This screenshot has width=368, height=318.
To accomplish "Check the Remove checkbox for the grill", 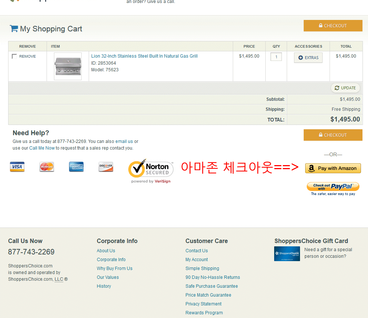I will (14, 57).
